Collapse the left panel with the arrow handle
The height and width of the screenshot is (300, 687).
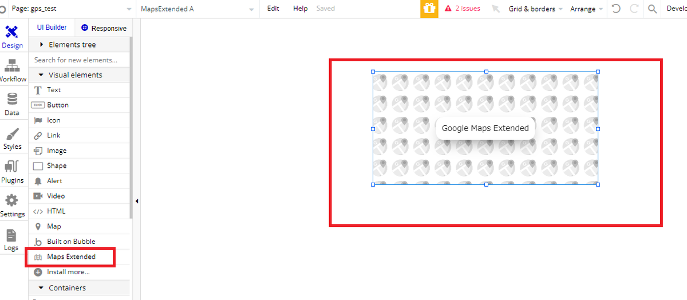[x=137, y=202]
